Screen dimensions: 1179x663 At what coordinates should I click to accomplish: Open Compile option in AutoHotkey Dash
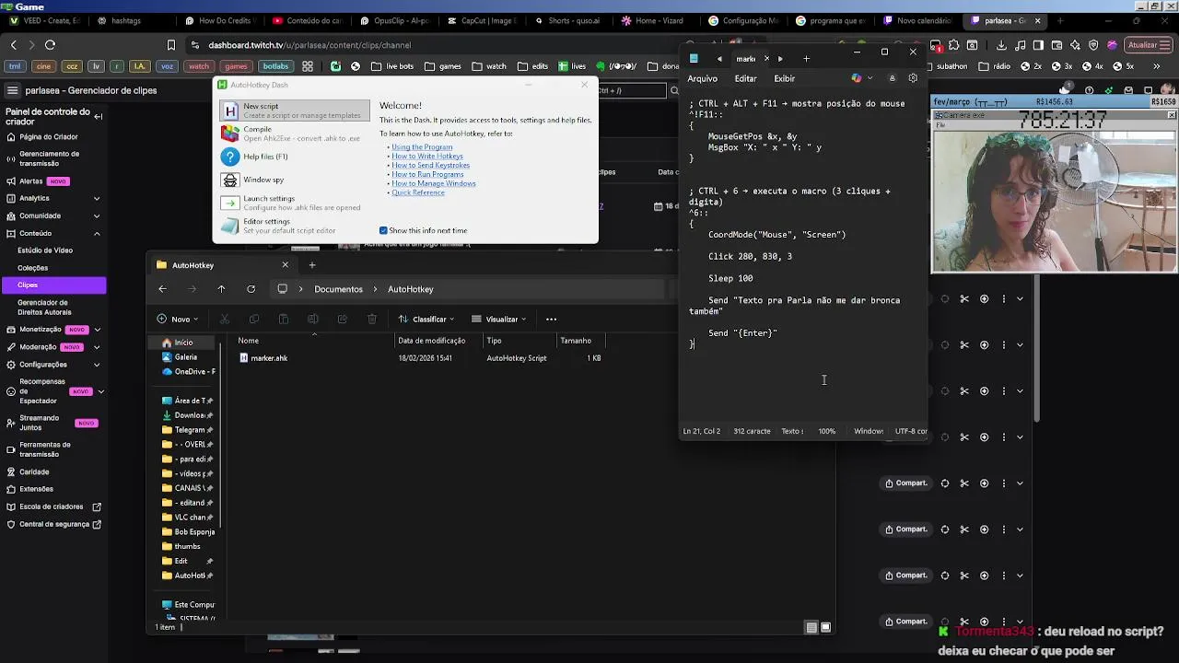(x=294, y=134)
